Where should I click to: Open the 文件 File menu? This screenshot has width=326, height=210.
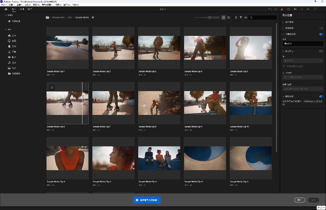pos(4,5)
